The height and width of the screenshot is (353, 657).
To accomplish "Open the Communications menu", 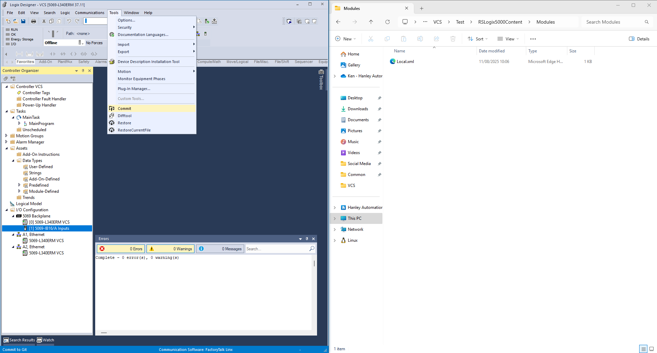I will coord(90,13).
